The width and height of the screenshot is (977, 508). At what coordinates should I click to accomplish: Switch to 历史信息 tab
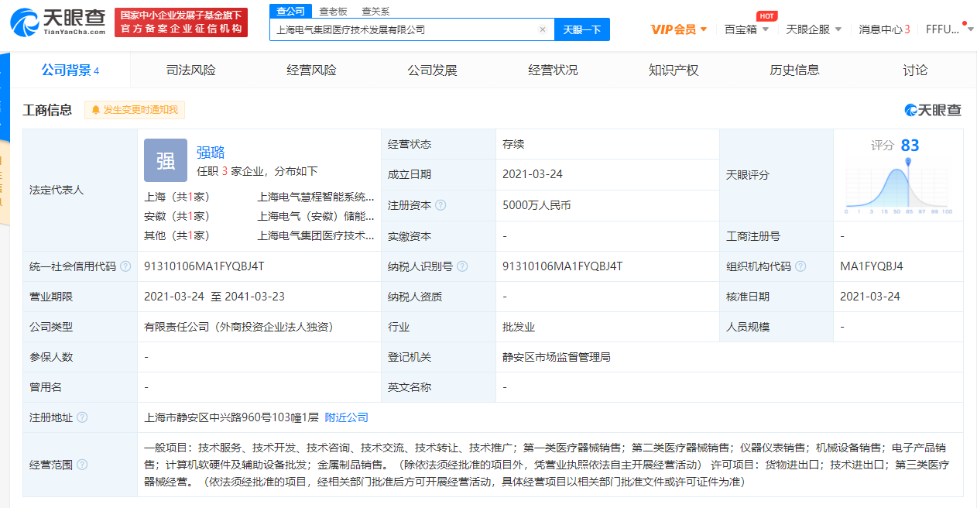(x=794, y=70)
